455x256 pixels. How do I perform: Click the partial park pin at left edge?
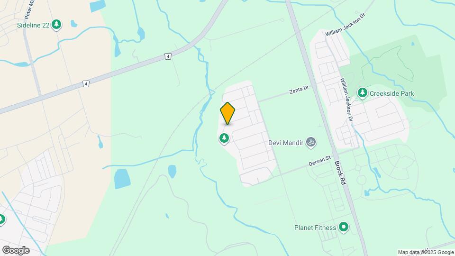pos(1,219)
